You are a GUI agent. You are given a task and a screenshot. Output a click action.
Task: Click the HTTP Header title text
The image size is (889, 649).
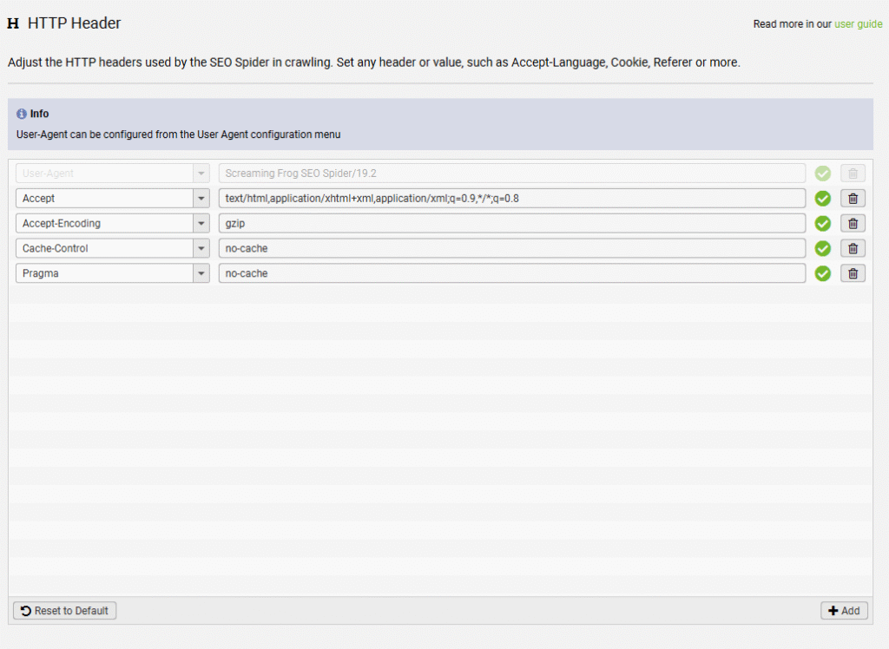click(x=75, y=23)
